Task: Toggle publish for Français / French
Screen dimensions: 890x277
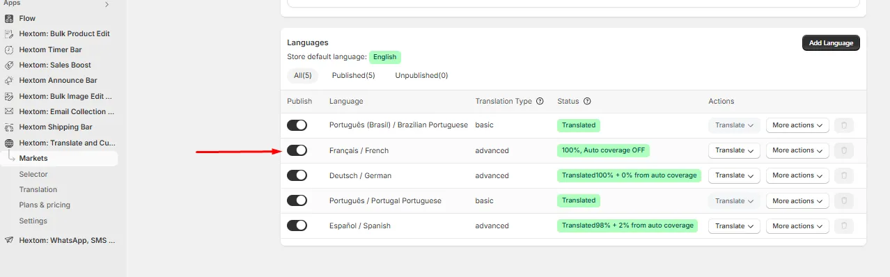Action: click(x=297, y=150)
